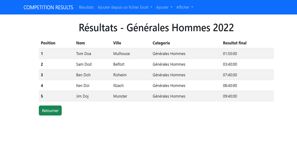297x164 pixels.
Task: Select the Position column header
Action: [48, 43]
